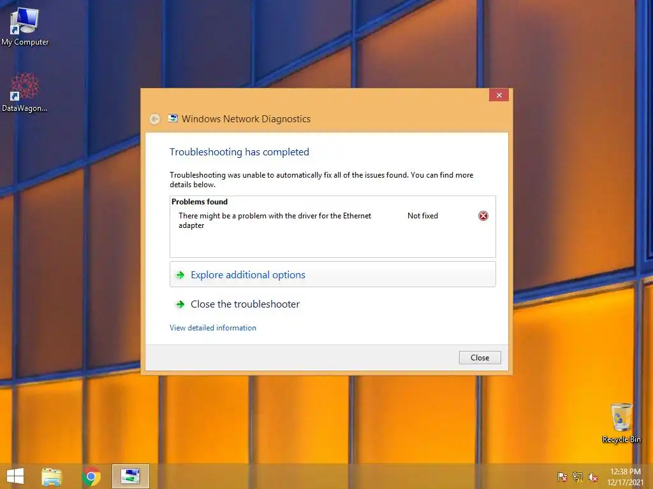Viewport: 653px width, 489px height.
Task: Click the network status tray icon
Action: [x=578, y=477]
